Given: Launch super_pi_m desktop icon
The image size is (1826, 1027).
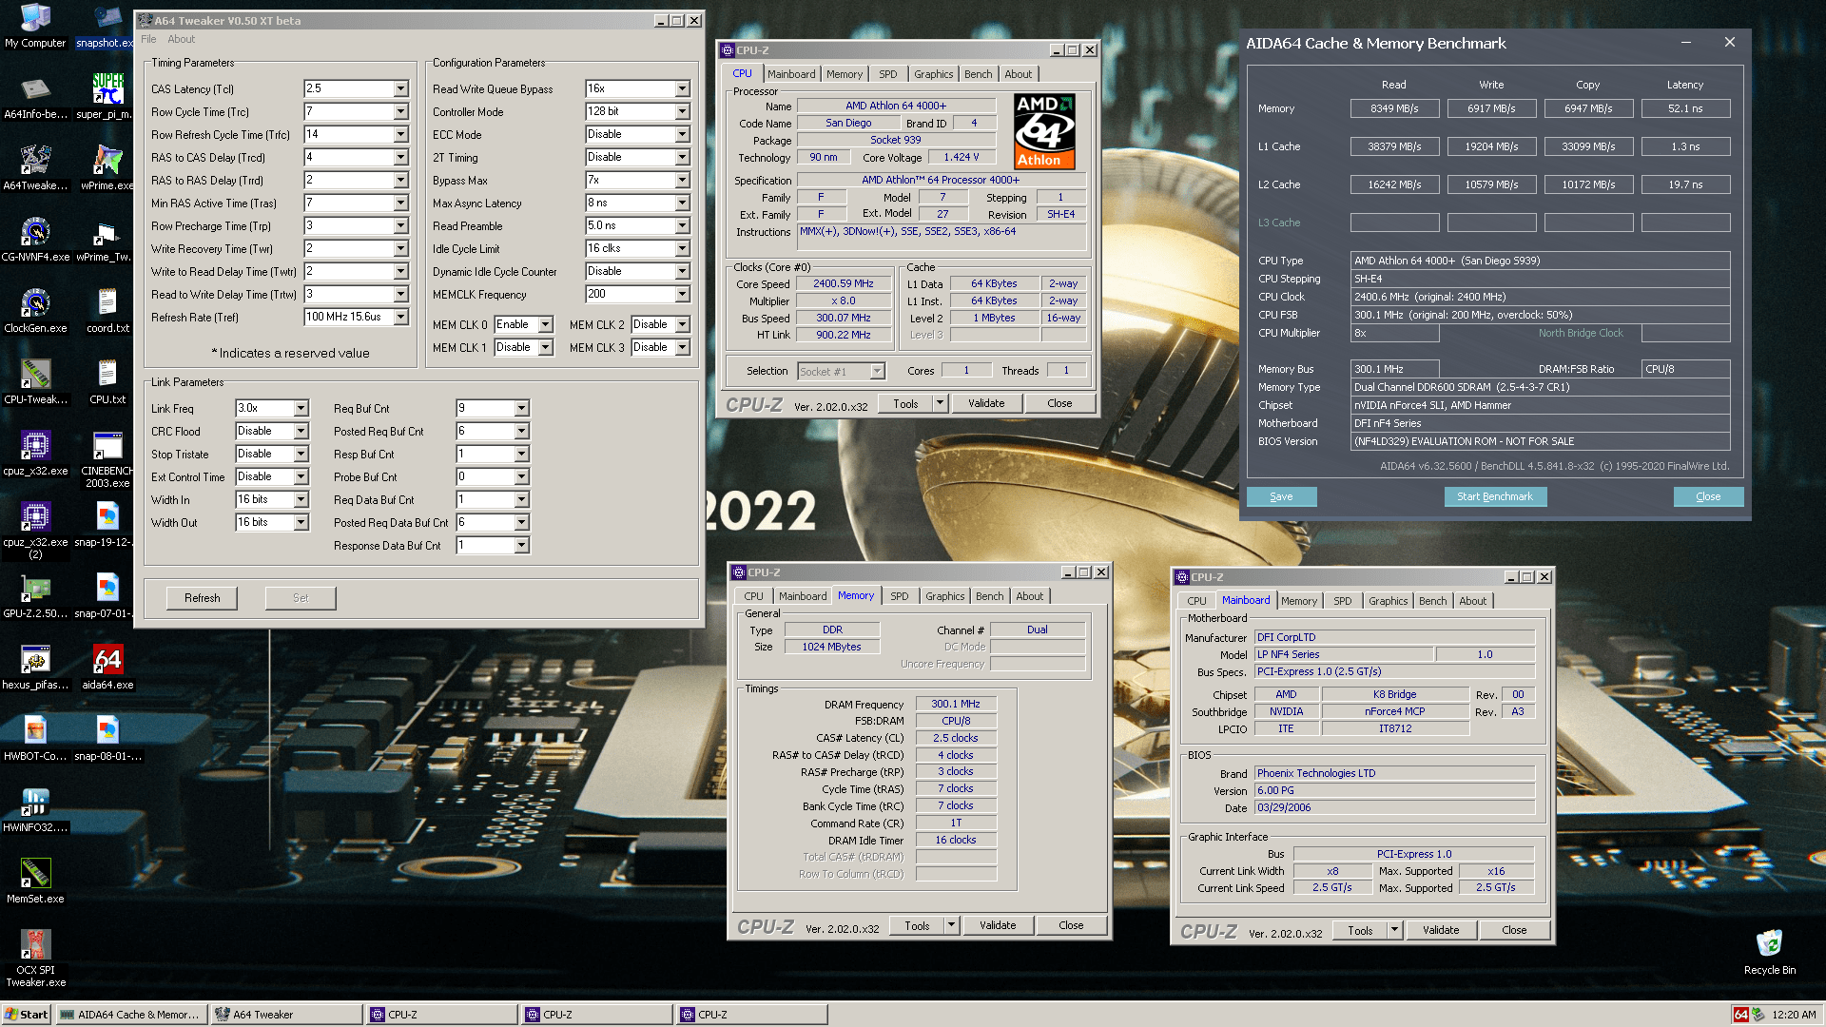Looking at the screenshot, I should (107, 97).
